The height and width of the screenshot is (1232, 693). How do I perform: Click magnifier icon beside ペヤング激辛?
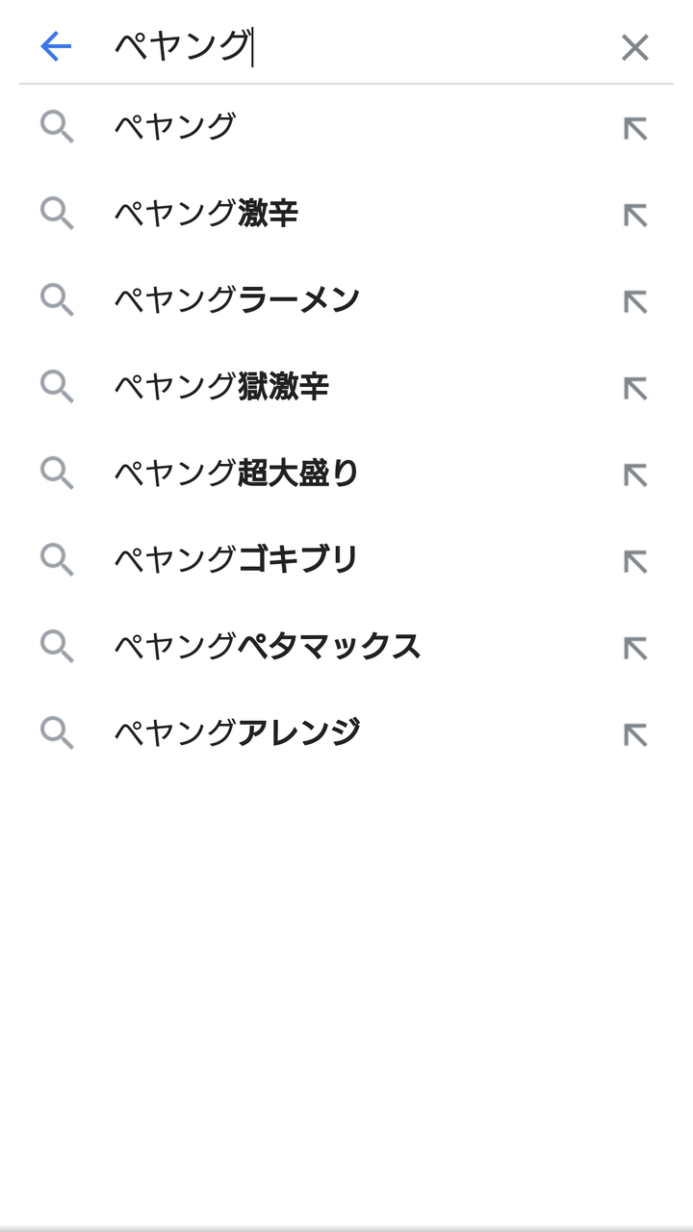click(x=57, y=214)
